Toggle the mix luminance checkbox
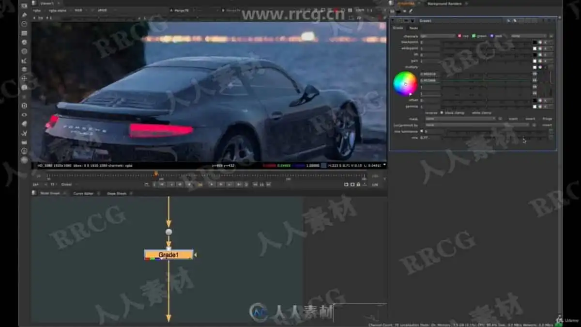 [x=422, y=131]
